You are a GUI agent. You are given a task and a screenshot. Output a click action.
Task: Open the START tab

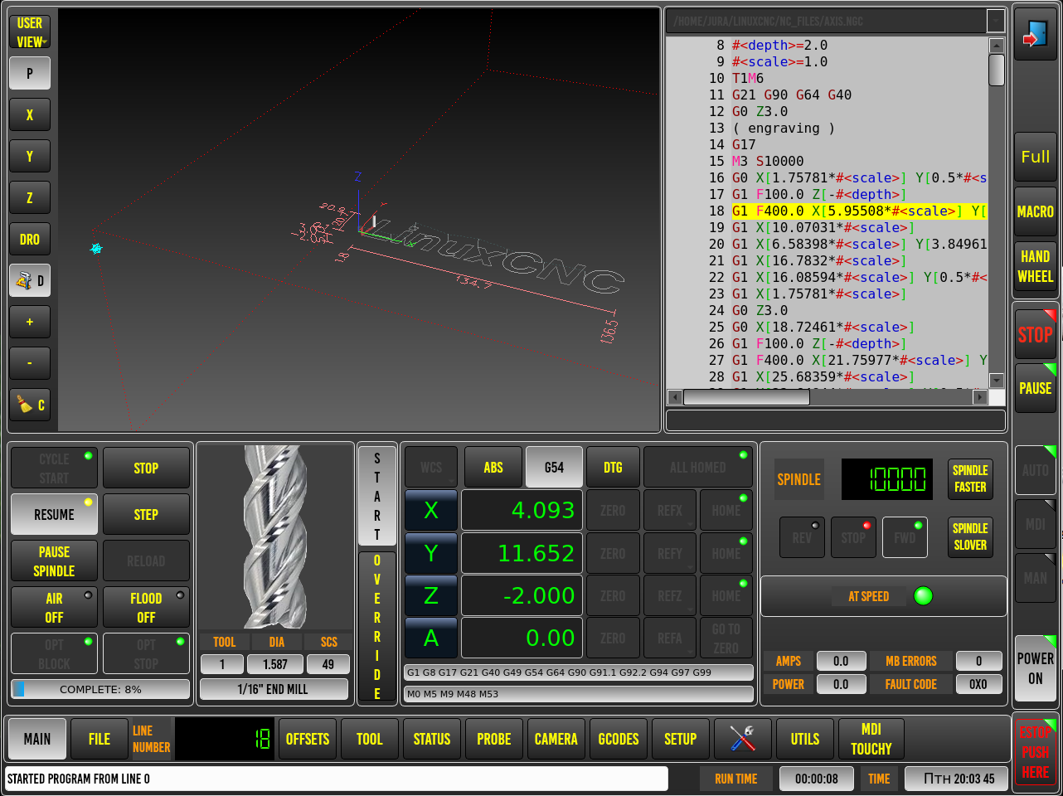coord(377,496)
